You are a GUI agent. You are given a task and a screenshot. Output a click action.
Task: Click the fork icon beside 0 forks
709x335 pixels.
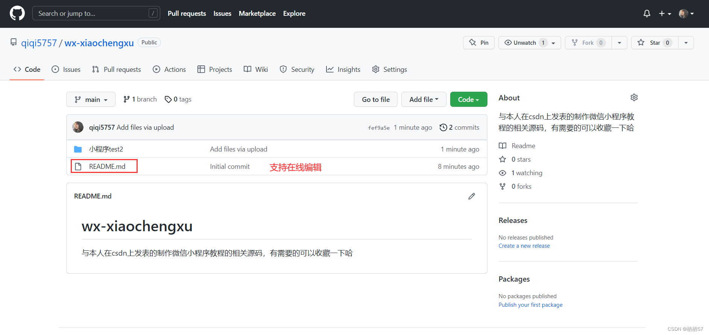pyautogui.click(x=503, y=186)
